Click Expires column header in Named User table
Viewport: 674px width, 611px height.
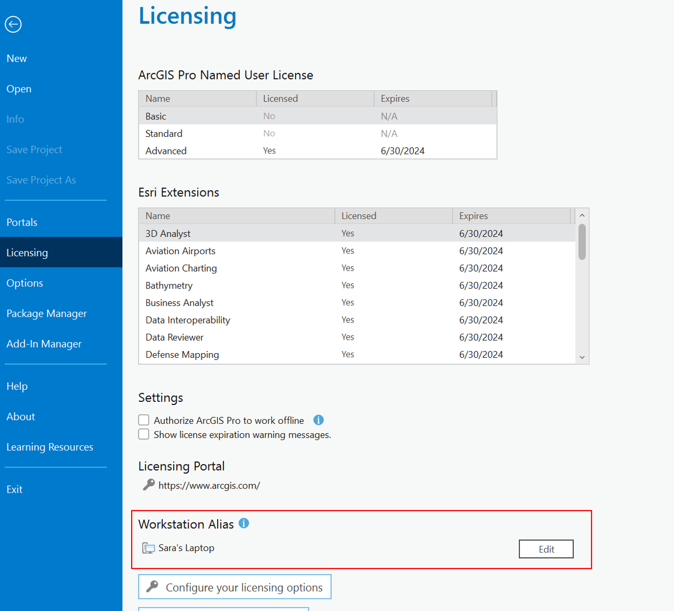point(433,98)
